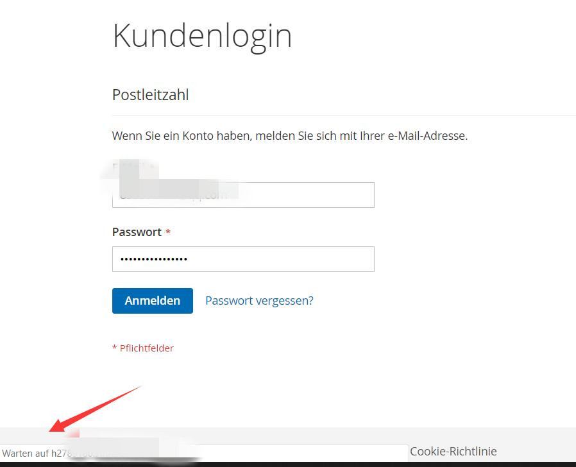Viewport: 576px width, 467px height.
Task: Click the blue Anmelden button
Action: (x=152, y=300)
